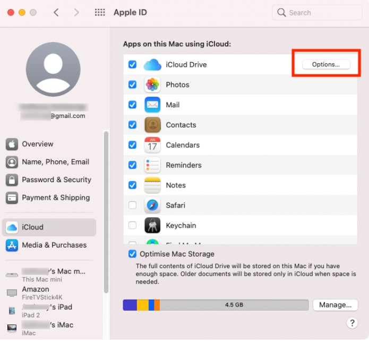Select the Mac mini device entry
This screenshot has height=341, width=369.
pyautogui.click(x=49, y=275)
